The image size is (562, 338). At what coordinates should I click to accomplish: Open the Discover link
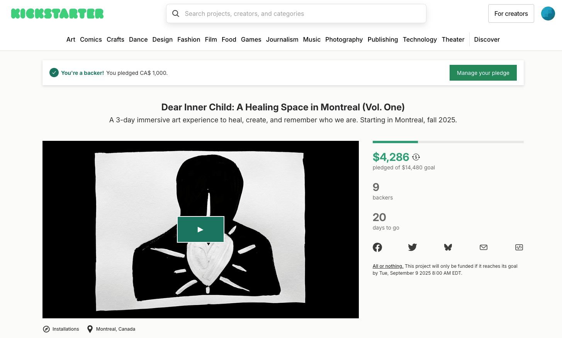tap(487, 39)
